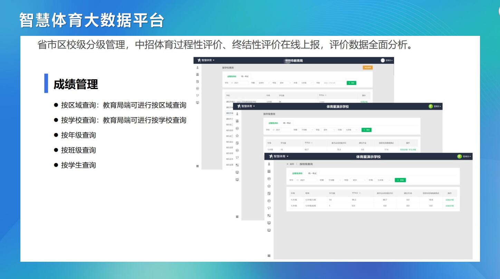Select 过程性评价 tab in 按班级查询 window
This screenshot has width=500, height=279.
pyautogui.click(x=297, y=173)
